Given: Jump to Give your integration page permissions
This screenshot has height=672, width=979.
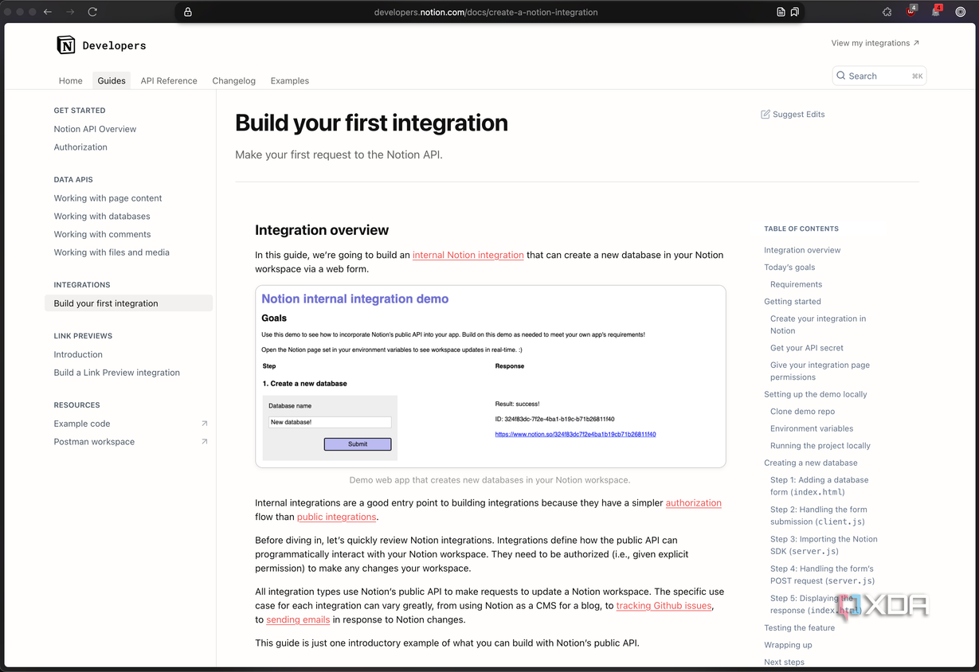Looking at the screenshot, I should [820, 371].
